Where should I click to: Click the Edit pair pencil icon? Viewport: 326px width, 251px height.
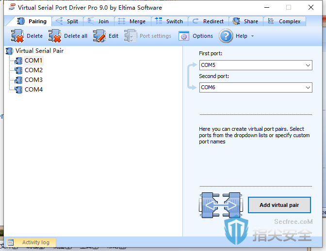[99, 36]
